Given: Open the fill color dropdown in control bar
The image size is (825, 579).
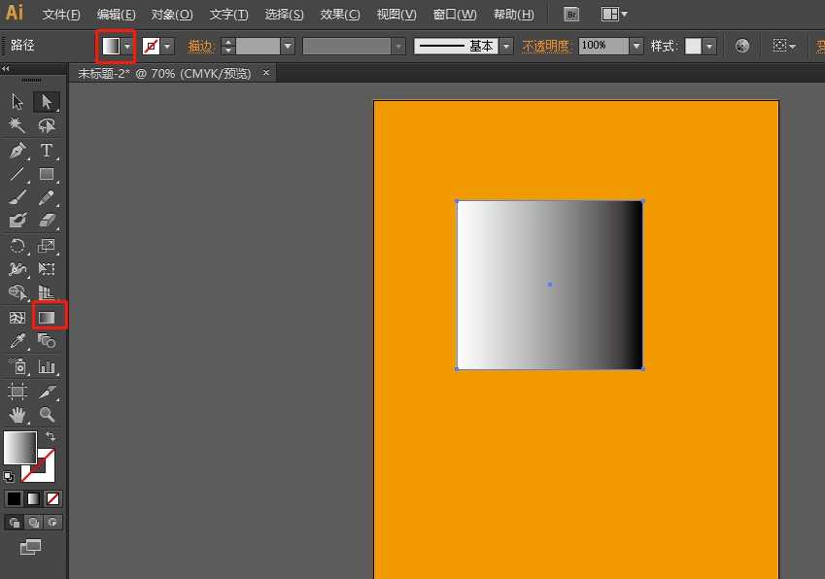Looking at the screenshot, I should pyautogui.click(x=128, y=46).
